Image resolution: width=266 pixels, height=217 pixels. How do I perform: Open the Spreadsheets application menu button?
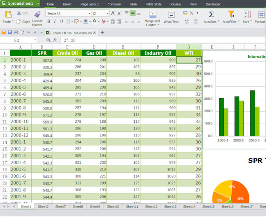20,4
